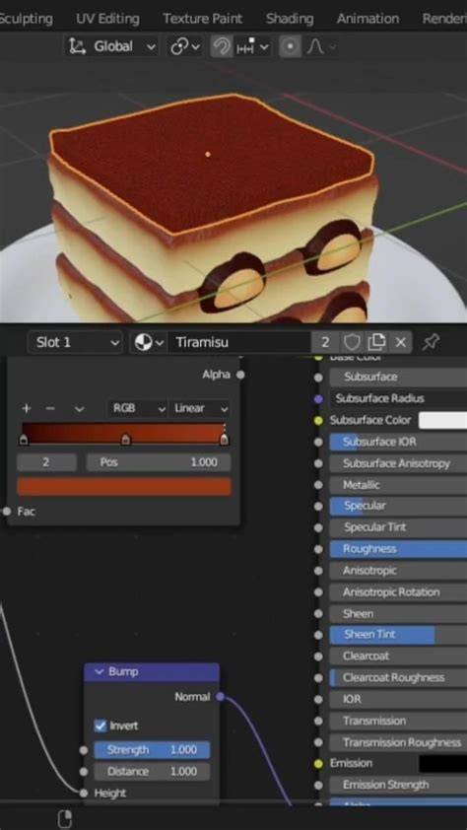Image resolution: width=467 pixels, height=830 pixels.
Task: Open the Animation workspace tab
Action: coord(367,19)
